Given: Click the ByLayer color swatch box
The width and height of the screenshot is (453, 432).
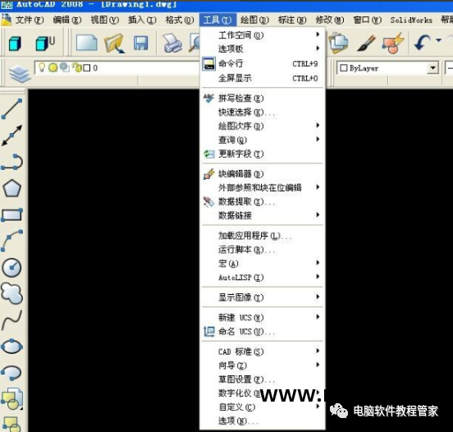Looking at the screenshot, I should [x=344, y=68].
